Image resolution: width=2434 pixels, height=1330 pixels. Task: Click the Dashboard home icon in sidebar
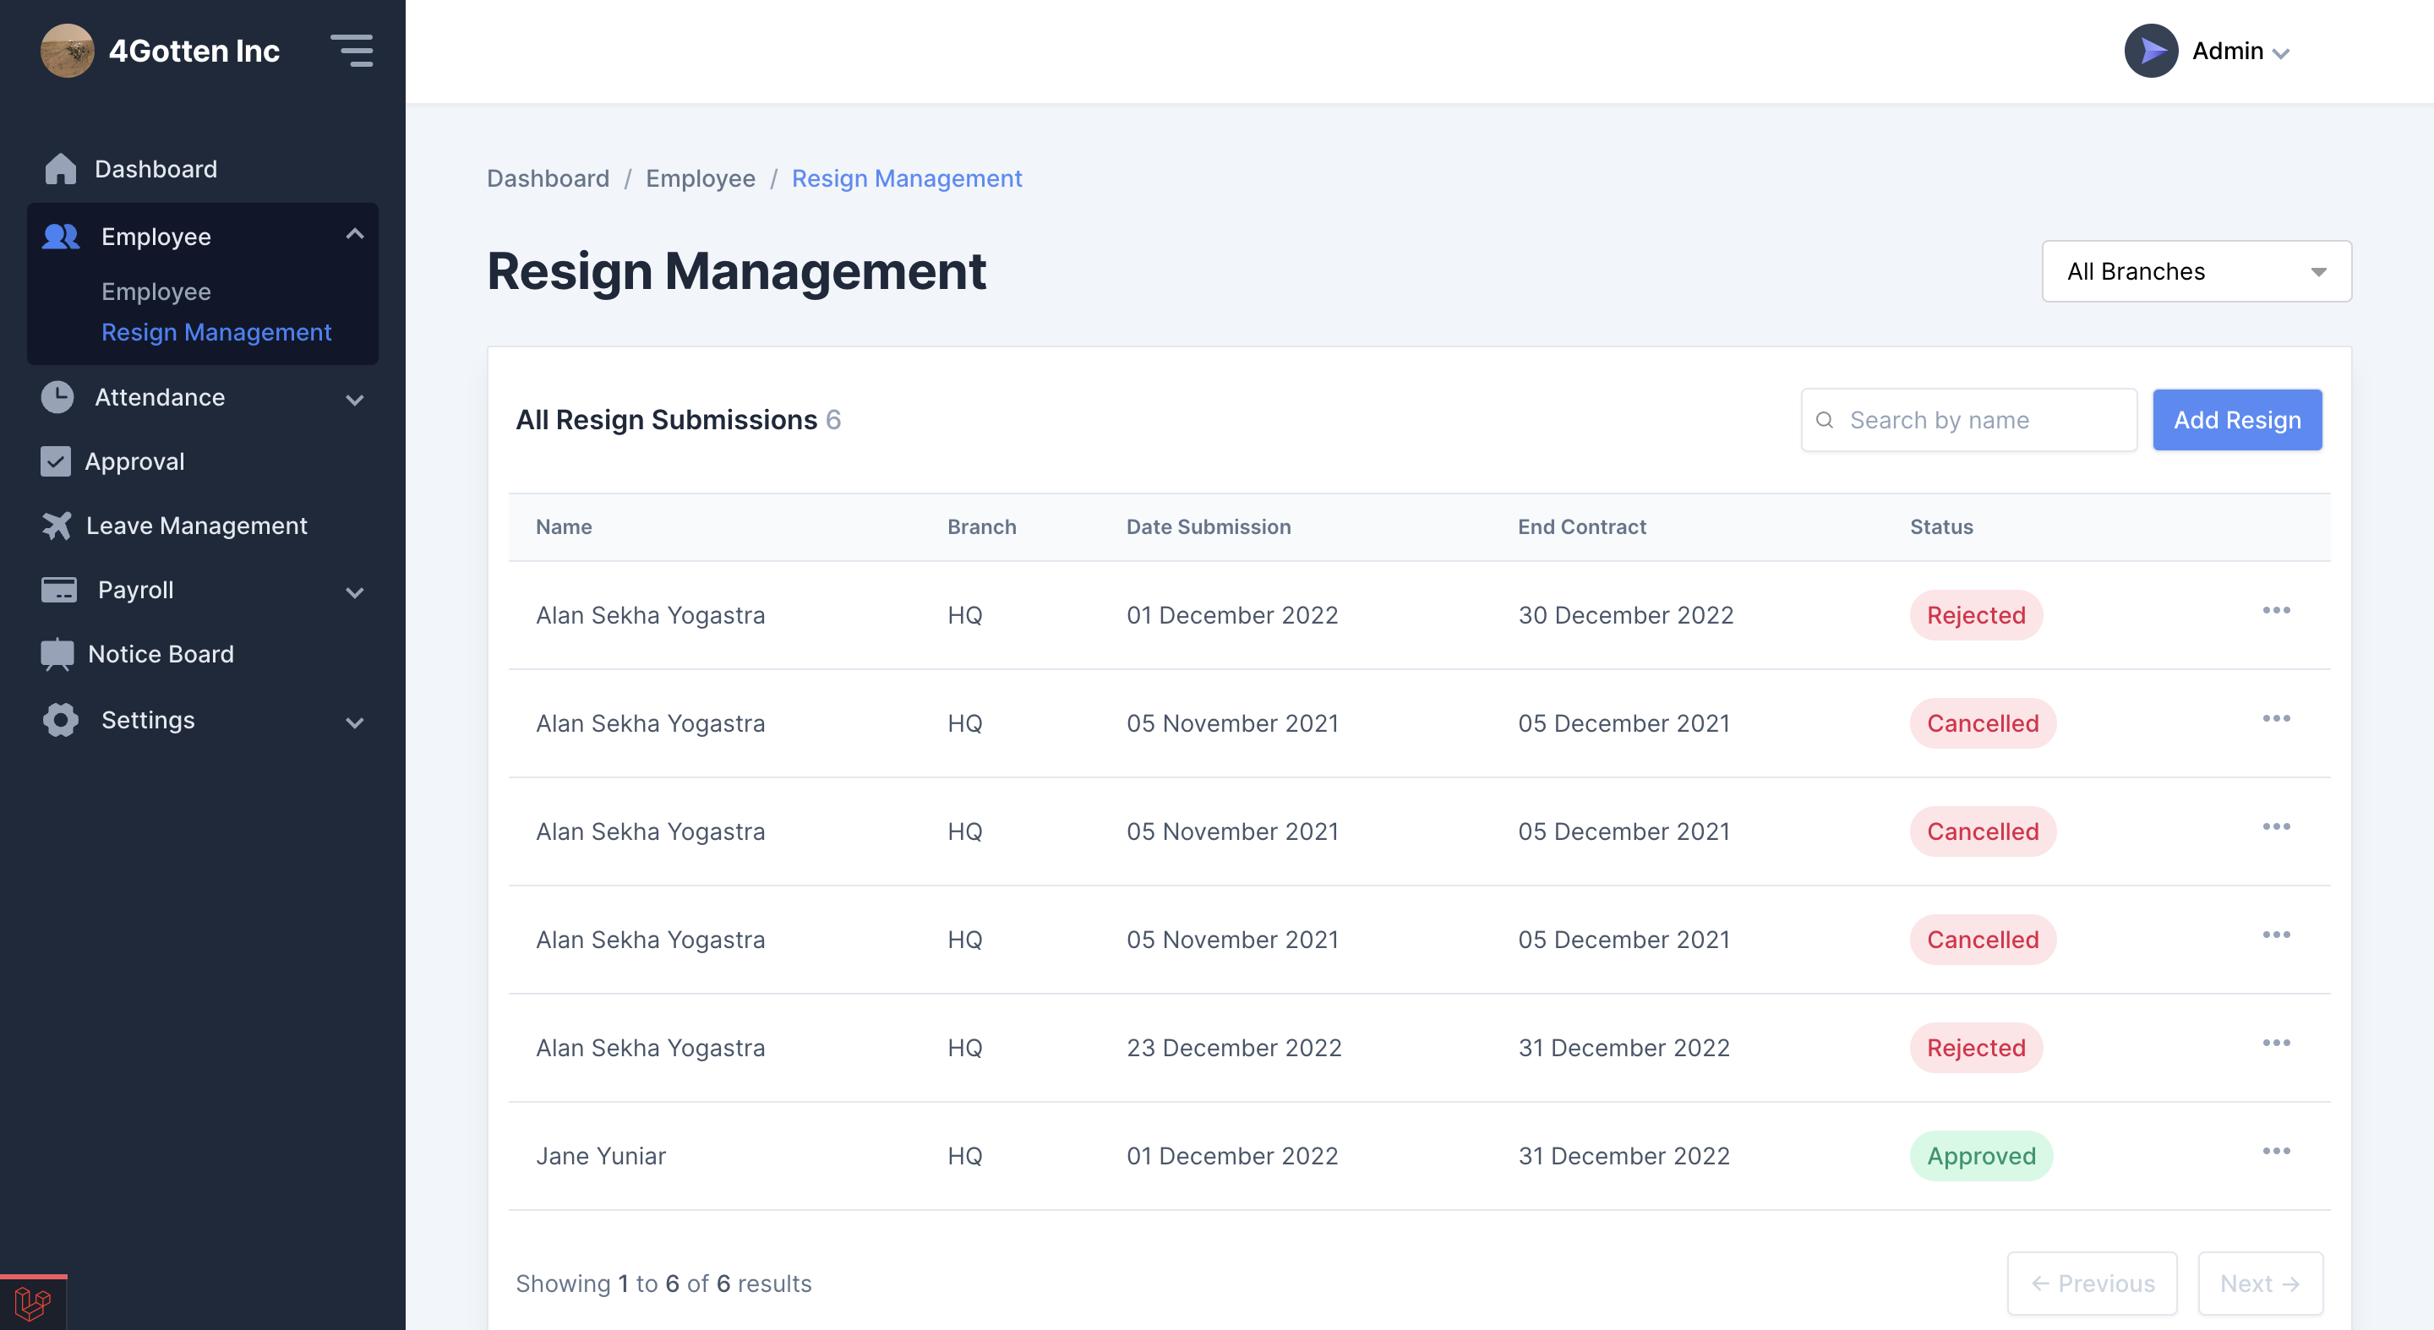61,169
